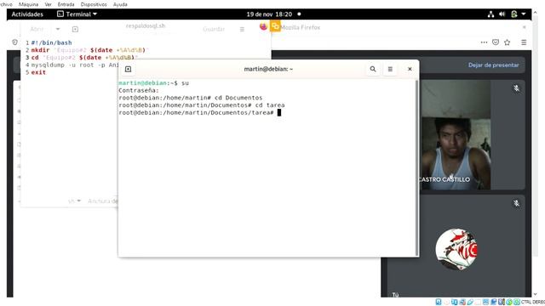This screenshot has height=306, width=545.
Task: Open the text editor hamburger menu
Action: (x=242, y=29)
